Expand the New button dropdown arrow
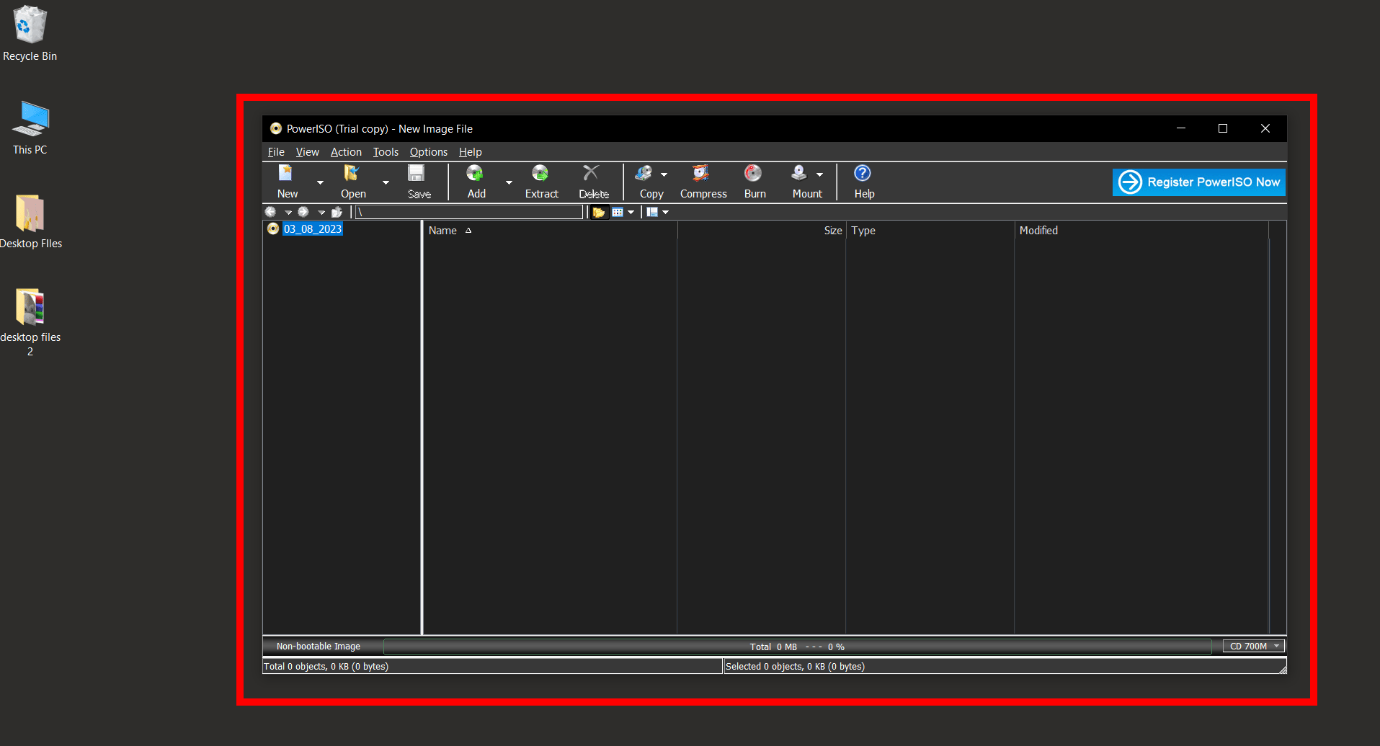 [x=319, y=182]
